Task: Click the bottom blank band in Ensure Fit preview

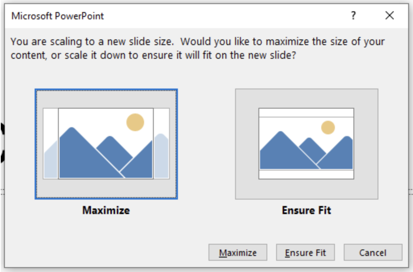Action: (x=306, y=174)
